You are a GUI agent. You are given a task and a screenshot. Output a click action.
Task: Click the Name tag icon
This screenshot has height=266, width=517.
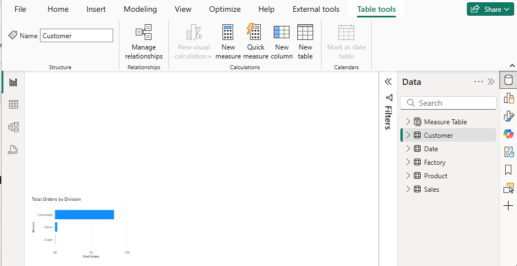tap(13, 35)
